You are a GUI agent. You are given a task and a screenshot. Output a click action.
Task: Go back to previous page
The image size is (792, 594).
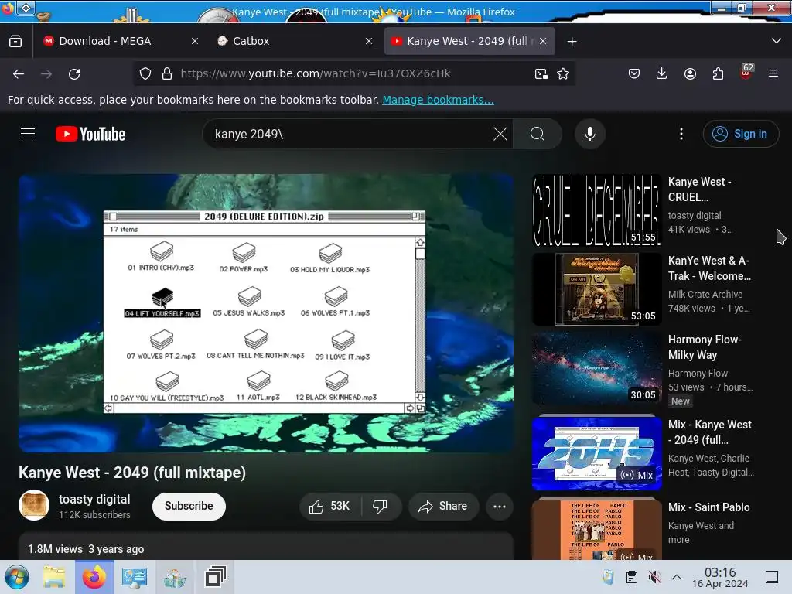(x=19, y=73)
